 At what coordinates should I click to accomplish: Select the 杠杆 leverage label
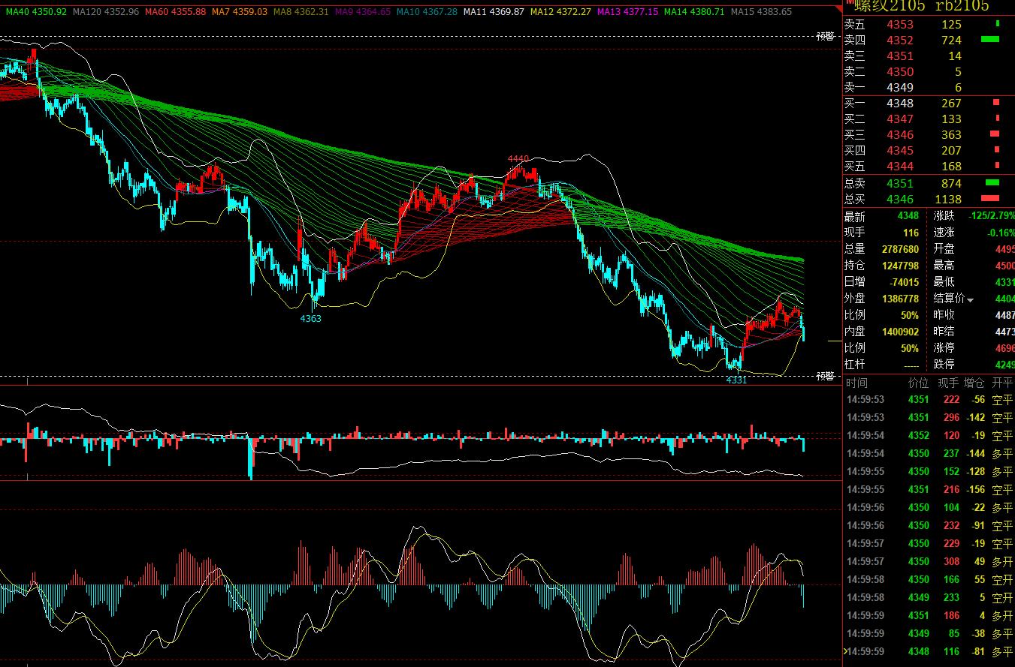pos(855,365)
